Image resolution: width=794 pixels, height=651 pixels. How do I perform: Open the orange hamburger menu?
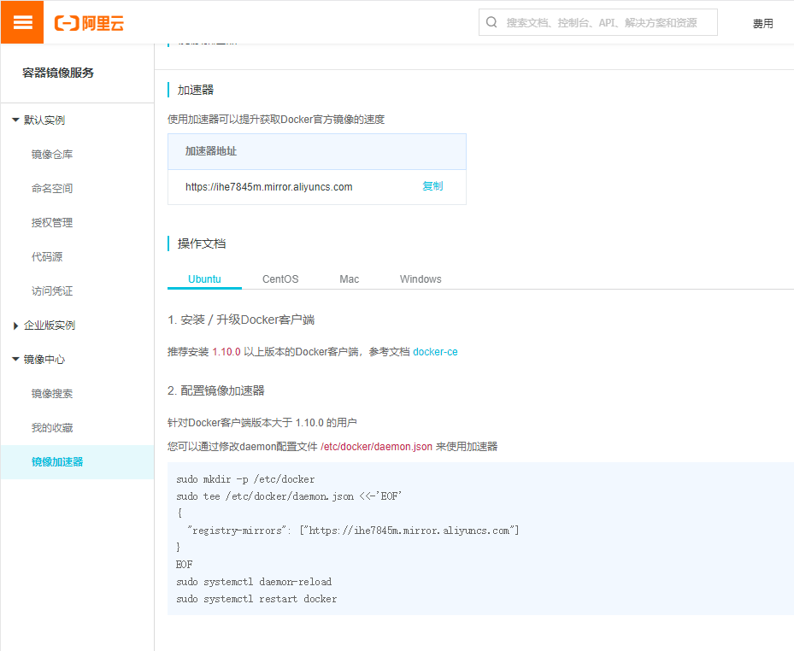pos(22,22)
